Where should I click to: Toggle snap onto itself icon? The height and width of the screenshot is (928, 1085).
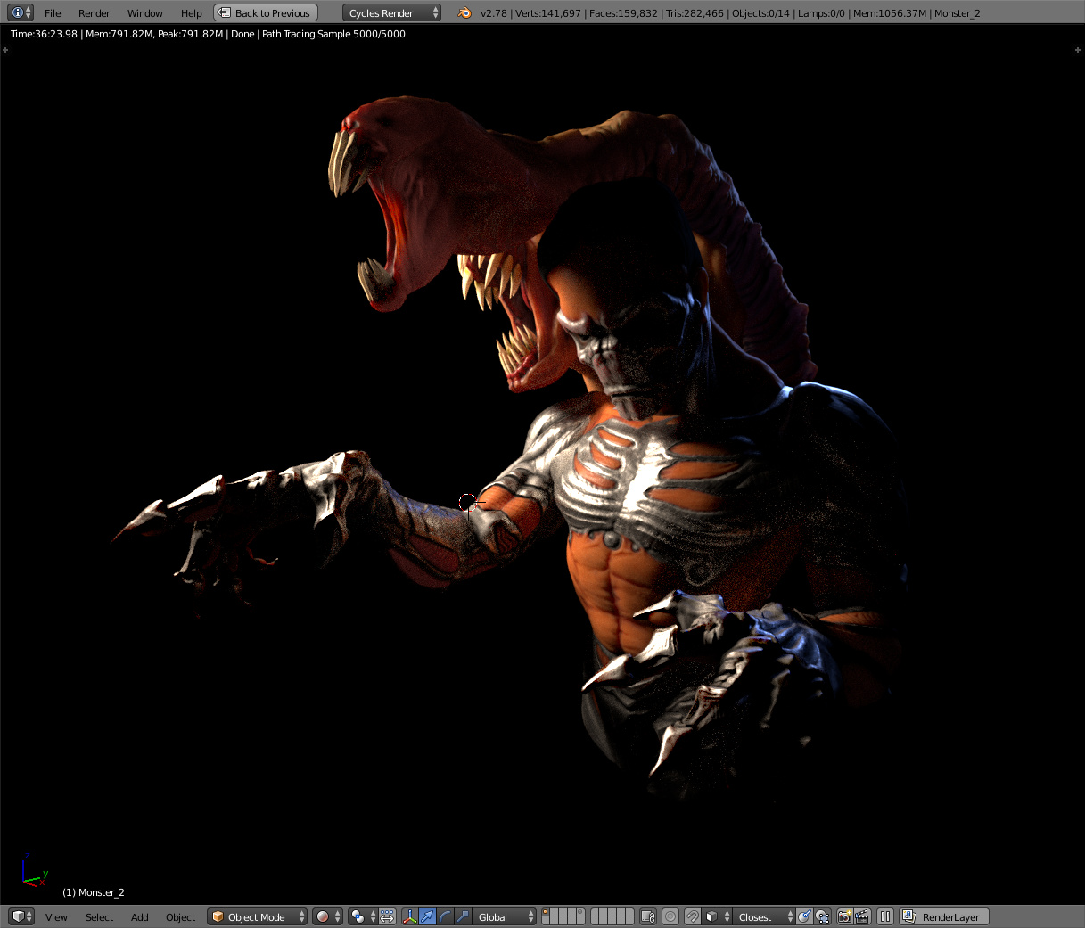click(x=822, y=916)
